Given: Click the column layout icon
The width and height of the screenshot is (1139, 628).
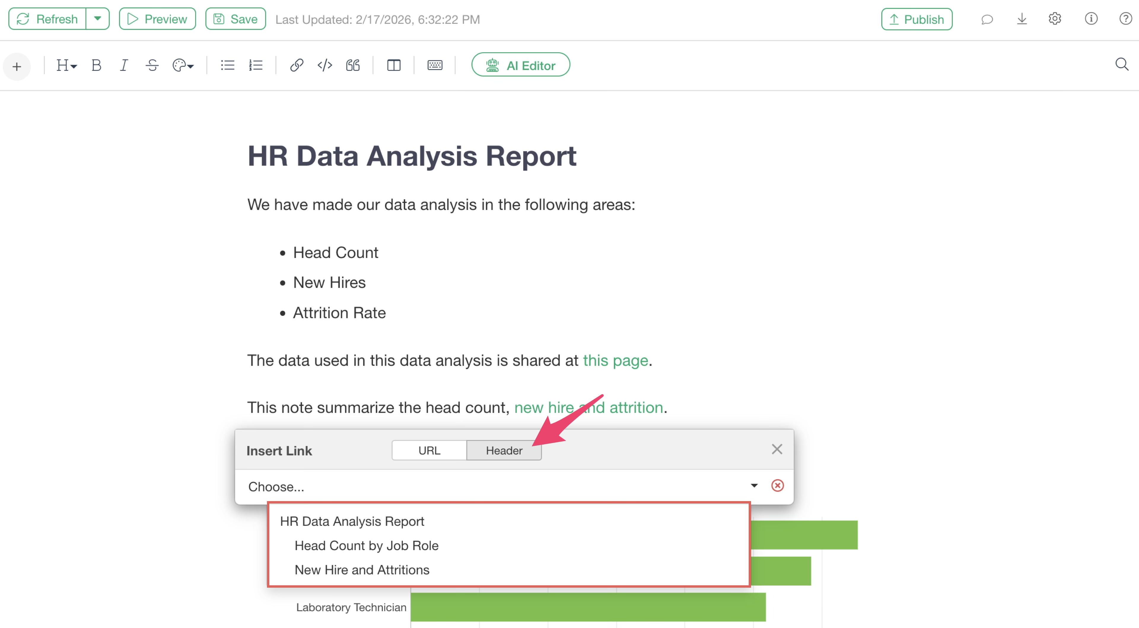Looking at the screenshot, I should 394,66.
